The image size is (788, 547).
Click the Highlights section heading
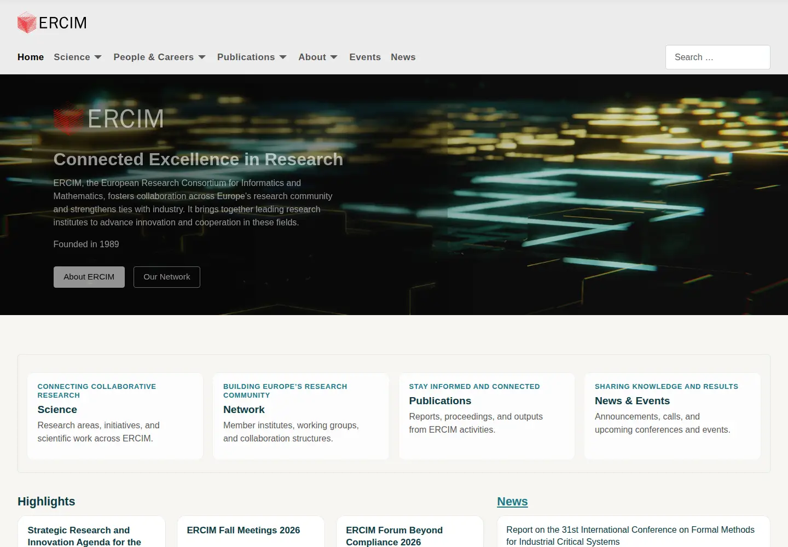point(47,502)
